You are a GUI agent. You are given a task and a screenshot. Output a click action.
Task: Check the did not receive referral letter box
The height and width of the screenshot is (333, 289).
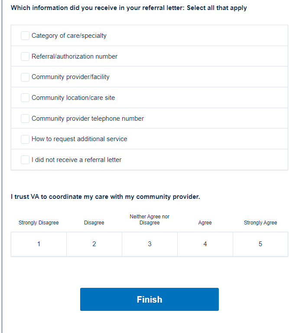coord(25,160)
